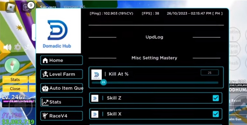Viewport: 247px width, 125px height.
Task: Click the Misc Setting Mastery header
Action: (155, 58)
